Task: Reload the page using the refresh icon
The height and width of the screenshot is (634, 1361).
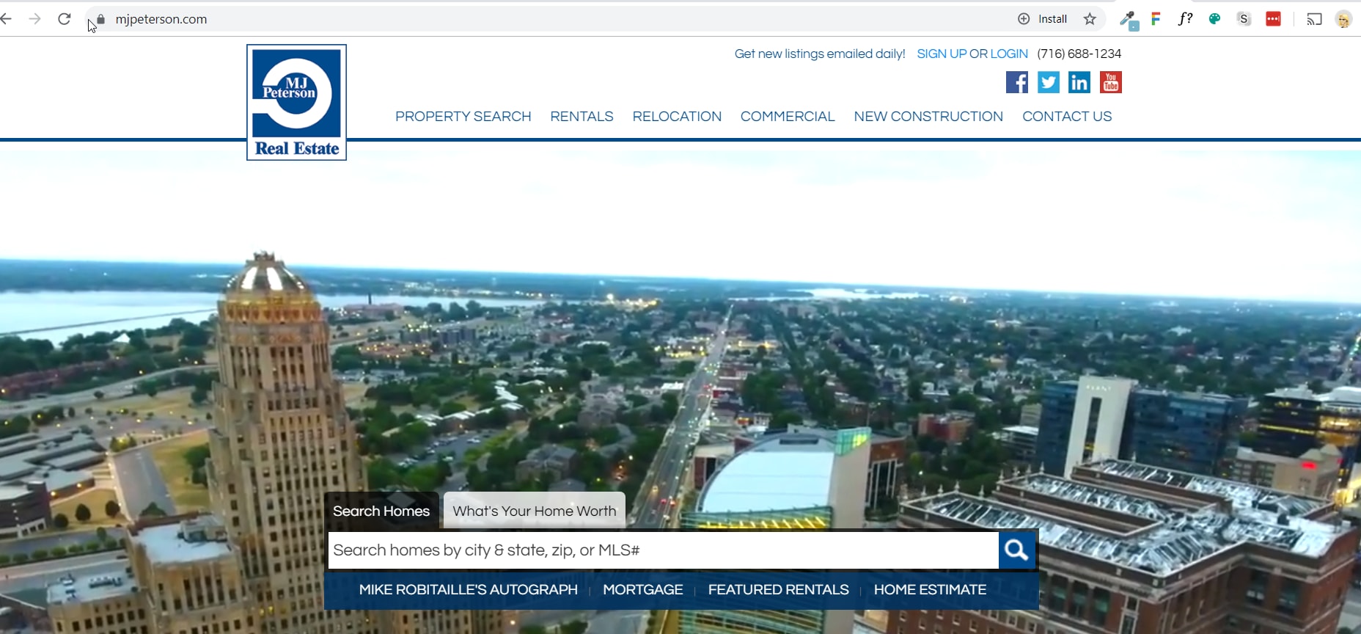Action: 65,19
